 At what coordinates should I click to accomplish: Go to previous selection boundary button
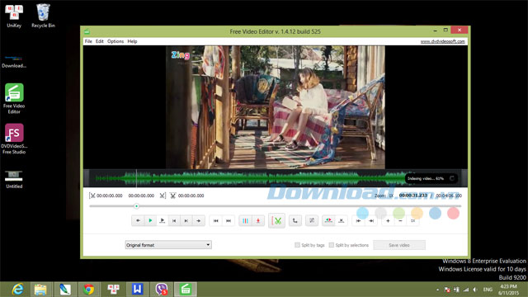point(359,220)
